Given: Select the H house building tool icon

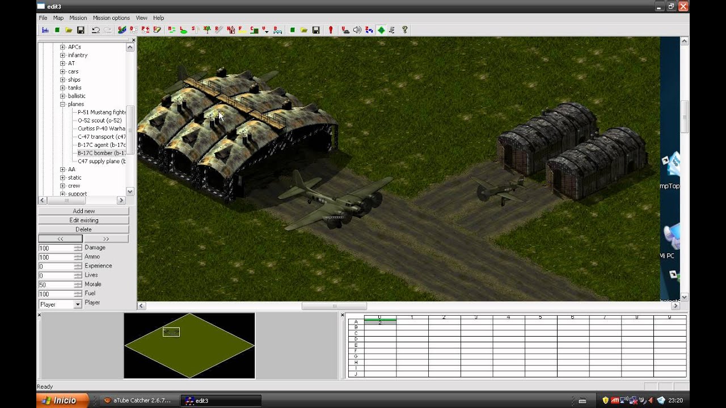Looking at the screenshot, I should (x=230, y=29).
